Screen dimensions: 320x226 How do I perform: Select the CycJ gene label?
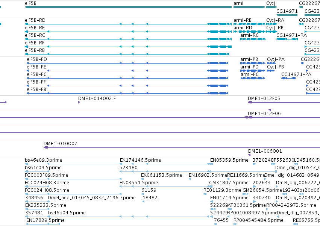[x=271, y=3]
